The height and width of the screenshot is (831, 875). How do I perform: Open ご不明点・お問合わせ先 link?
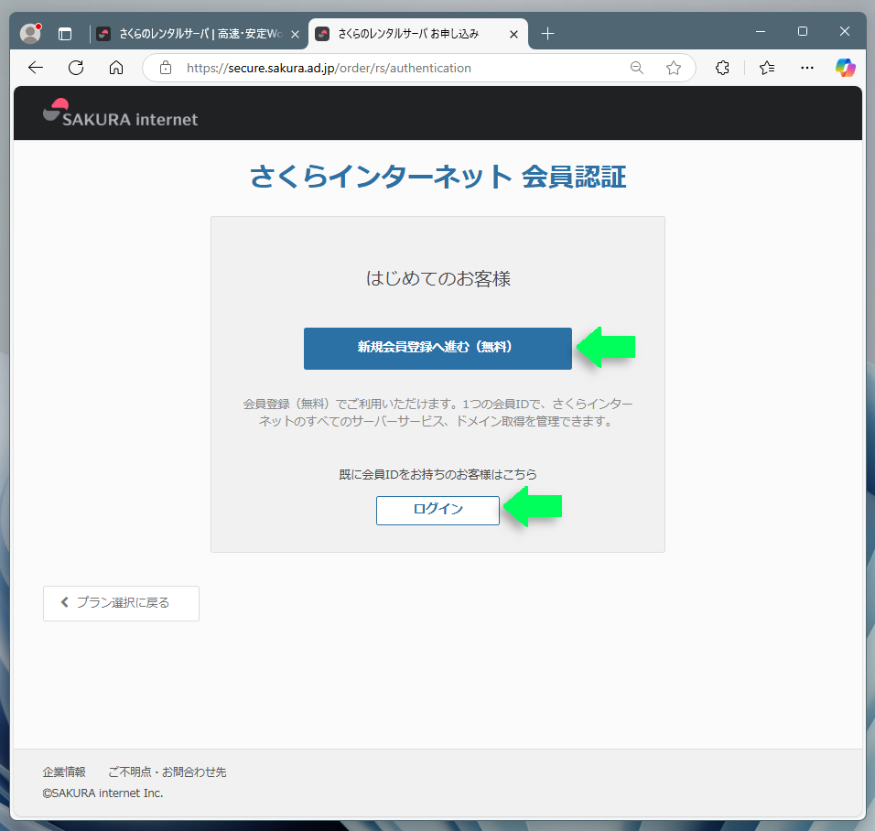pyautogui.click(x=167, y=772)
